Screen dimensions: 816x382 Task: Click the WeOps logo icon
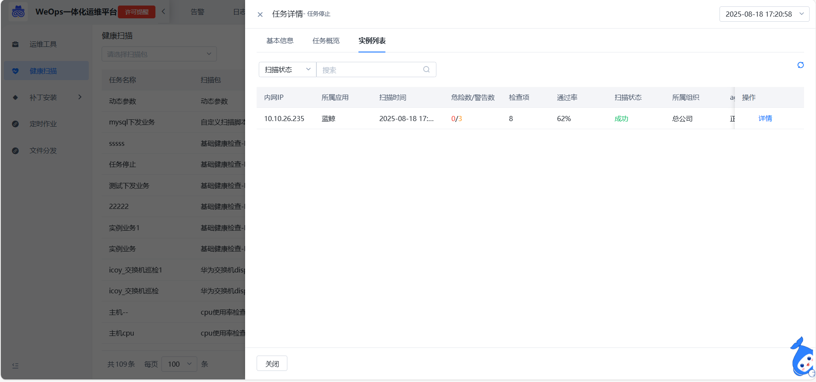click(18, 12)
